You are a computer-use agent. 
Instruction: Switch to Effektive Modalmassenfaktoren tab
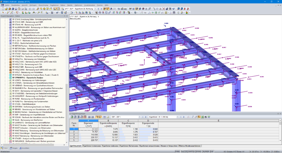click(190, 146)
